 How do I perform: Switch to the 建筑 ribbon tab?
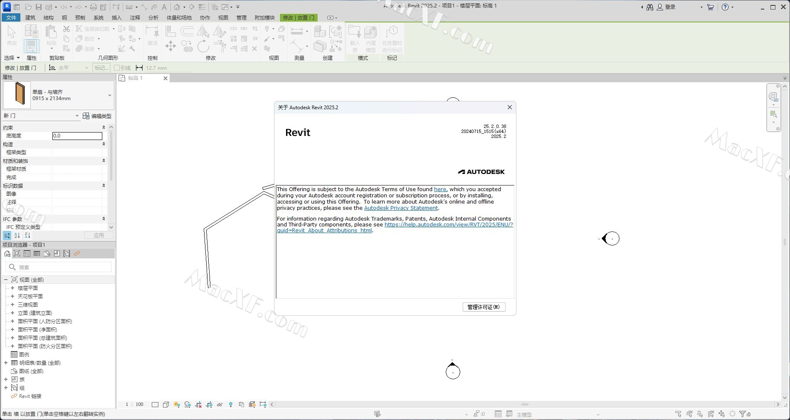coord(30,17)
